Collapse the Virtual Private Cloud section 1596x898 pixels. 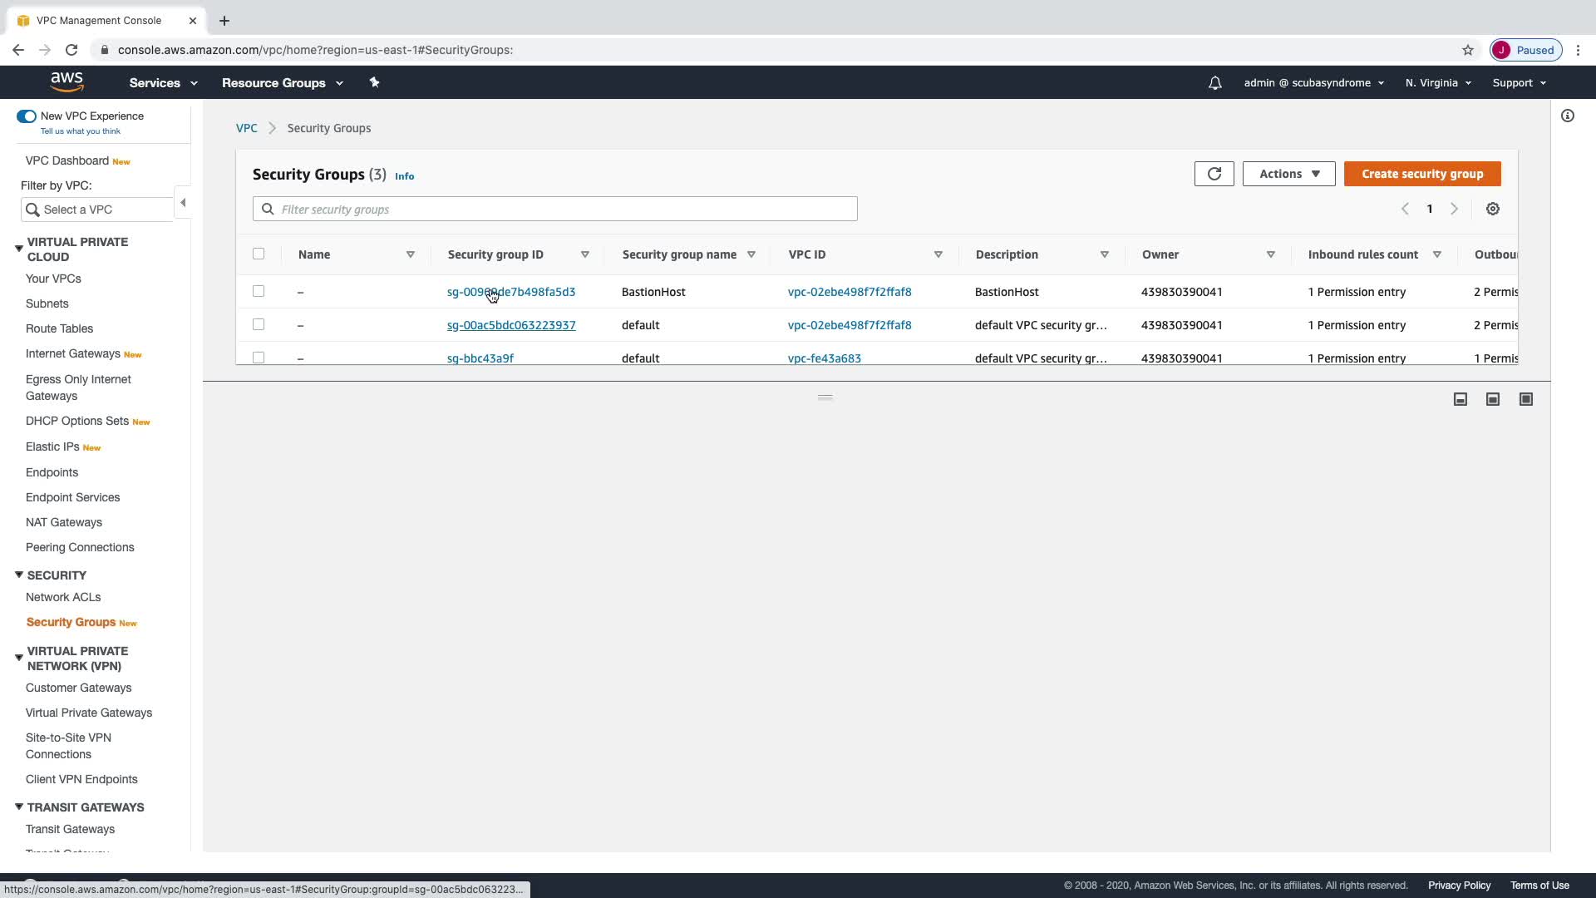(19, 249)
